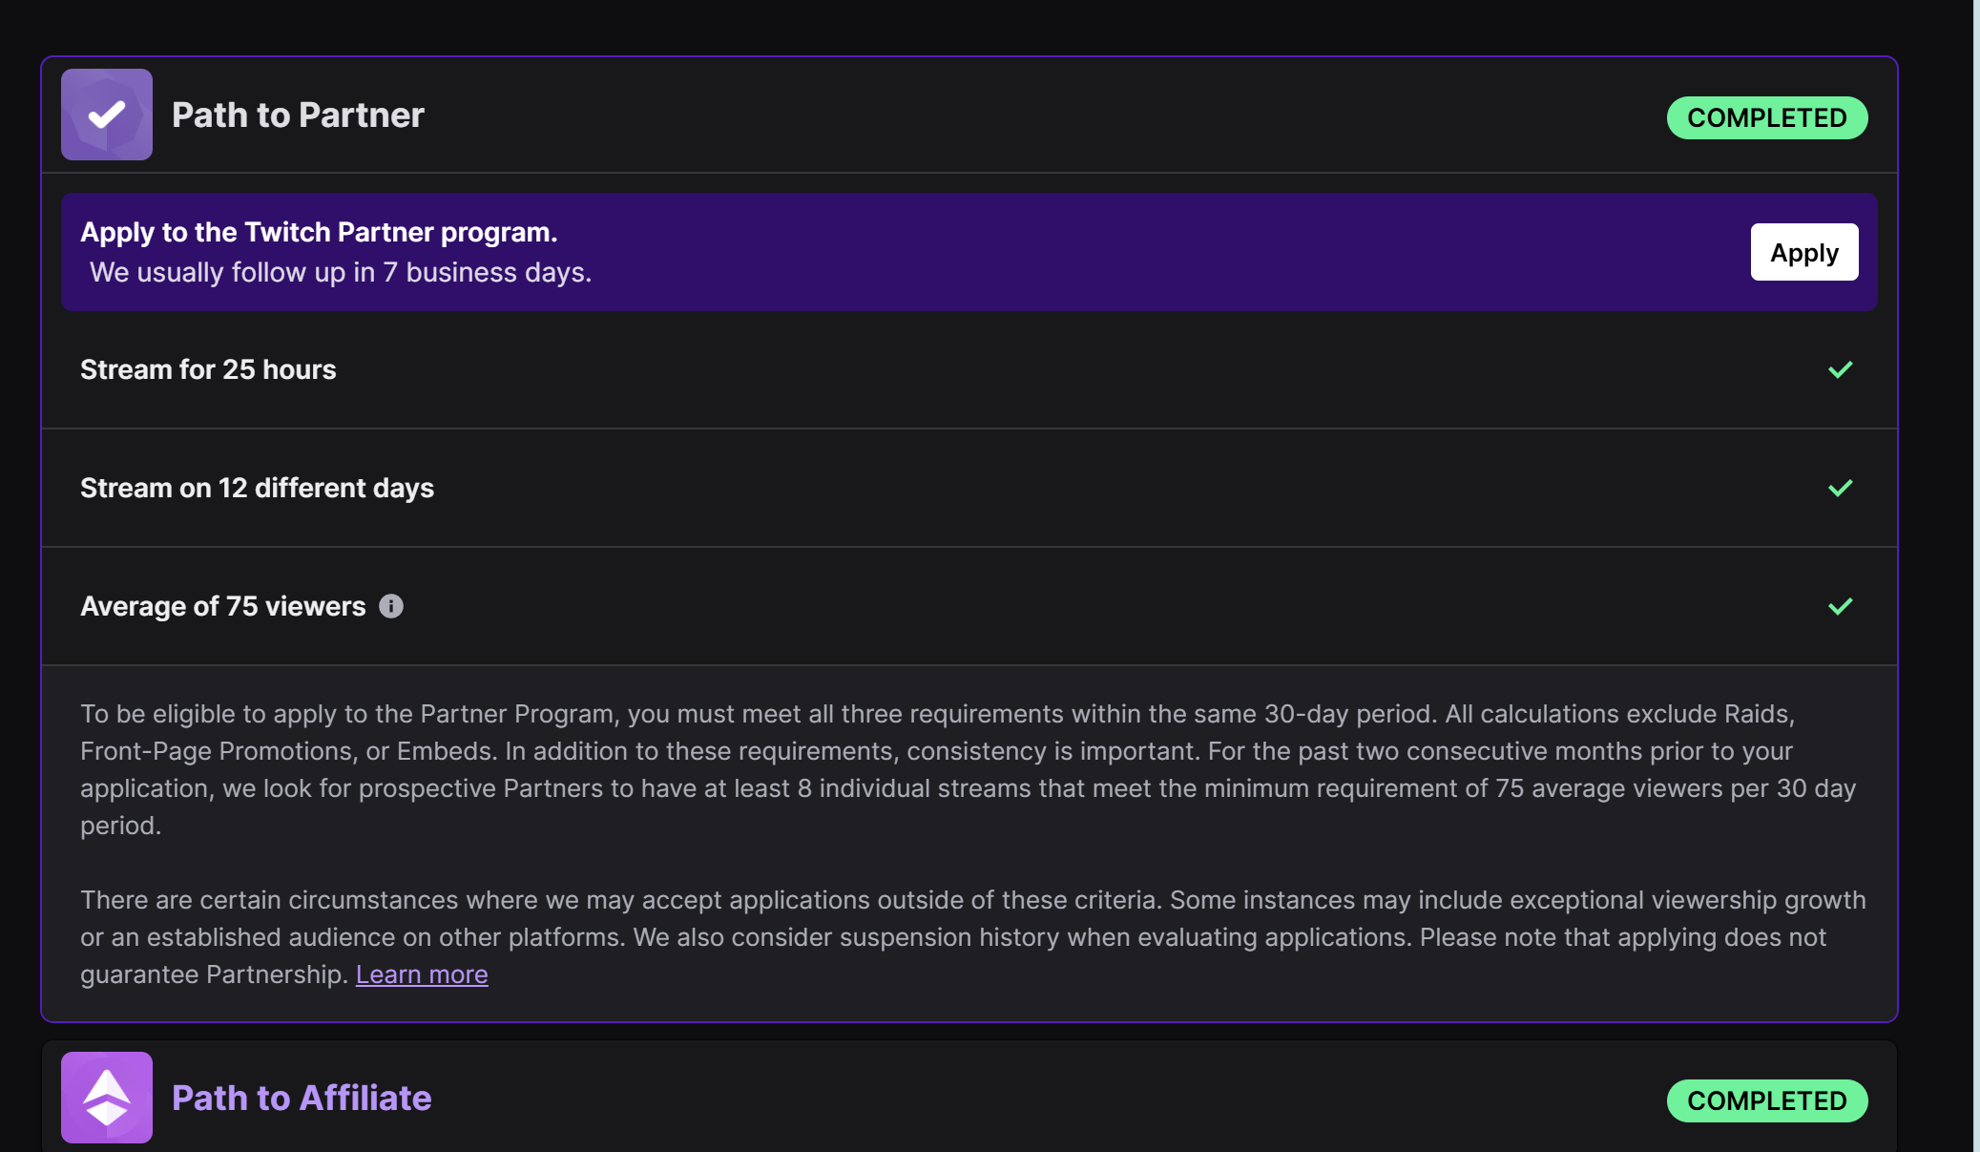Click the COMPLETED badge on Path to Affiliate
This screenshot has height=1152, width=1980.
tap(1767, 1100)
